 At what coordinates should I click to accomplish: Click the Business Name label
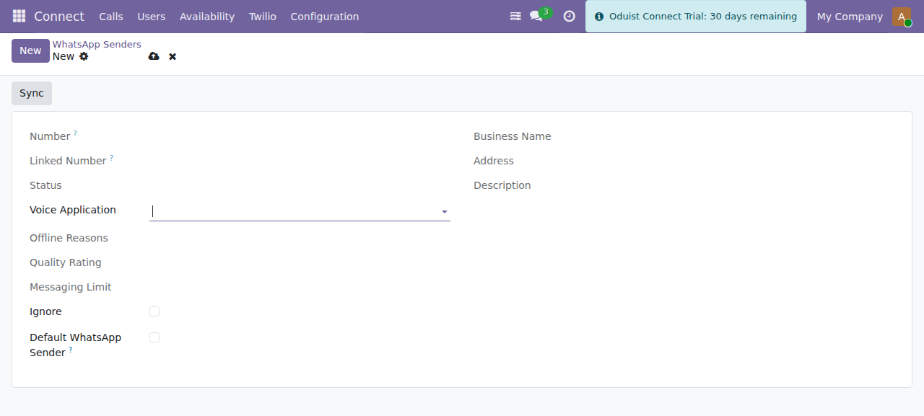(513, 136)
